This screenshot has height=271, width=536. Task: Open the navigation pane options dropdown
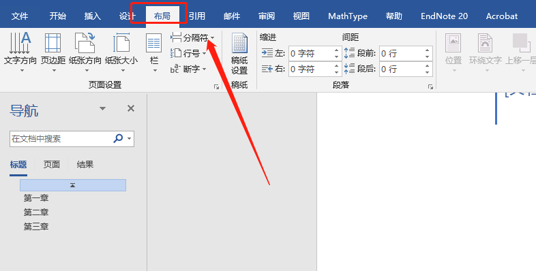coord(102,108)
